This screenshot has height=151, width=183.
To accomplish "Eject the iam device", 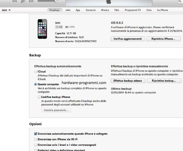I will (x=10, y=10).
